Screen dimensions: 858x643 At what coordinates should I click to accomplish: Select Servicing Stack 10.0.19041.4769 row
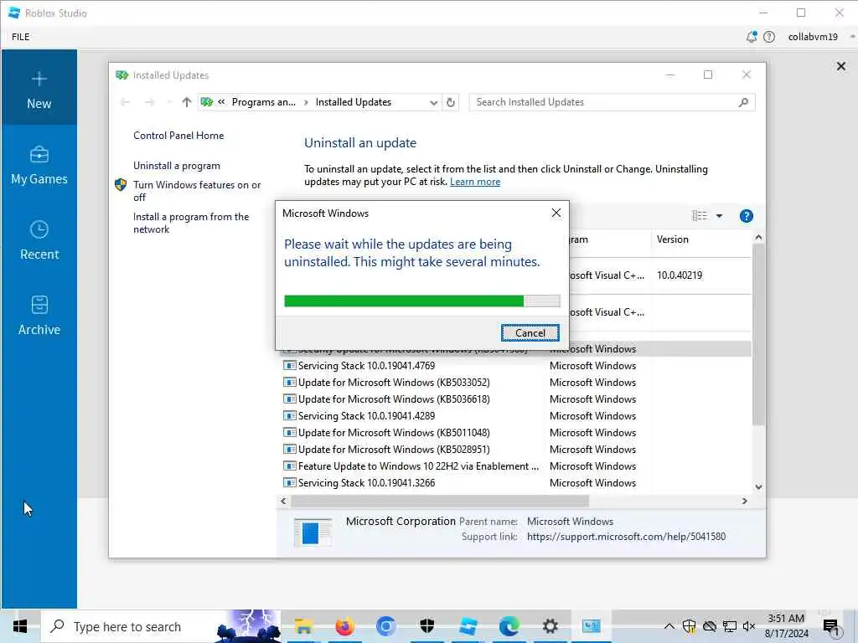coord(516,366)
